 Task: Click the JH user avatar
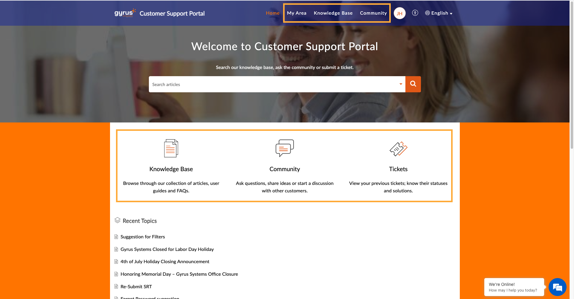[x=399, y=13]
